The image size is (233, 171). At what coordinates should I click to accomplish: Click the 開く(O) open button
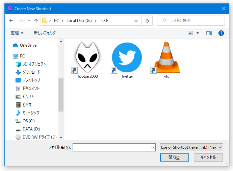click(175, 157)
